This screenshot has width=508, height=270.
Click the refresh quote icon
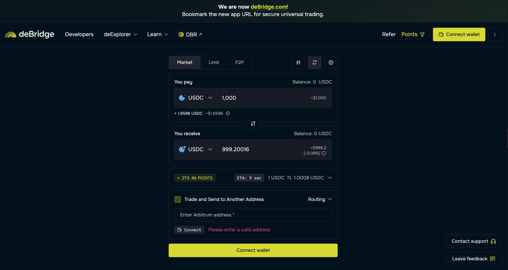click(314, 62)
